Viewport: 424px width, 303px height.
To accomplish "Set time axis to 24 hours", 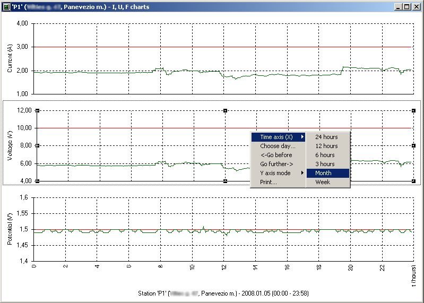I will tap(328, 137).
